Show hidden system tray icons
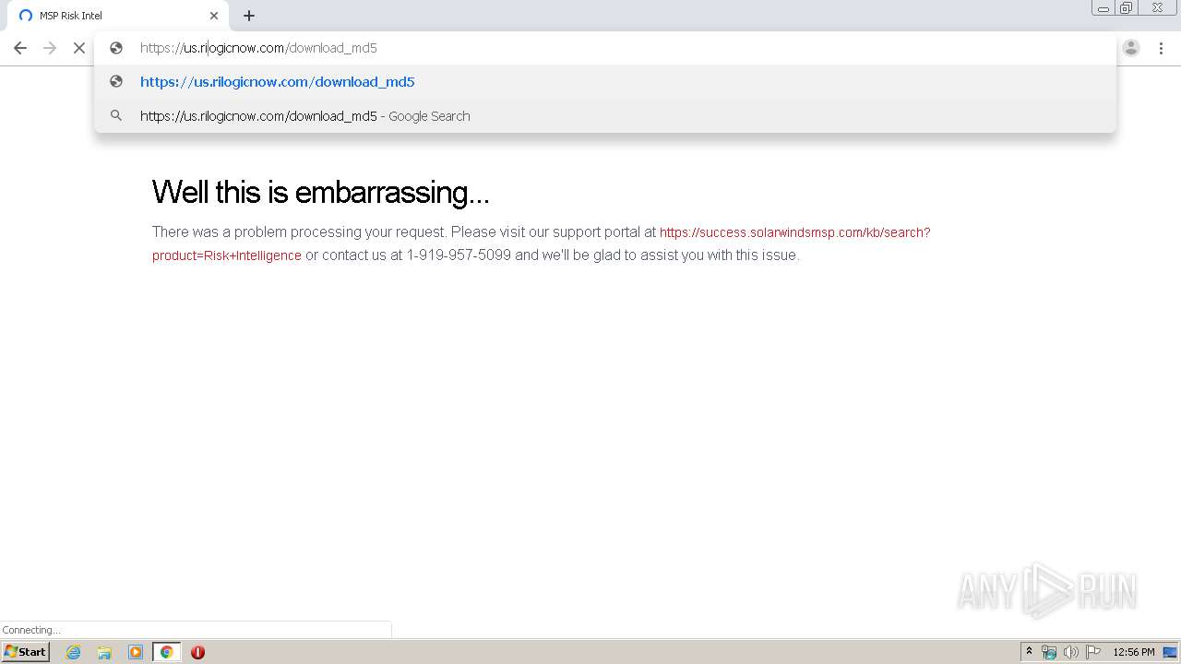The height and width of the screenshot is (664, 1181). tap(1029, 652)
